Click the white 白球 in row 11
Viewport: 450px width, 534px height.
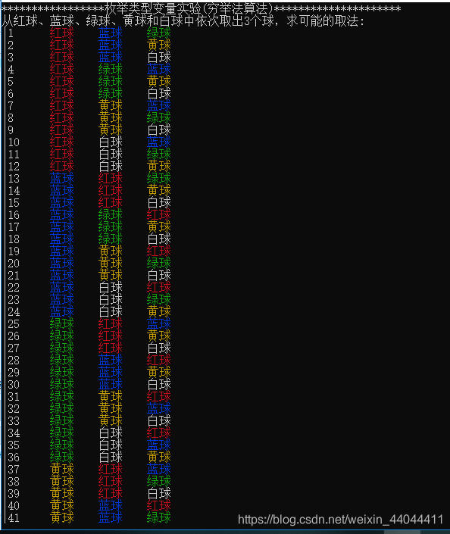[x=111, y=155]
